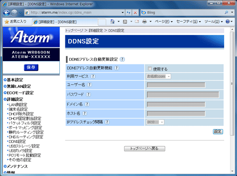Click the 詳細設定 breadcrumb link
237x176 pixels.
coord(96,30)
